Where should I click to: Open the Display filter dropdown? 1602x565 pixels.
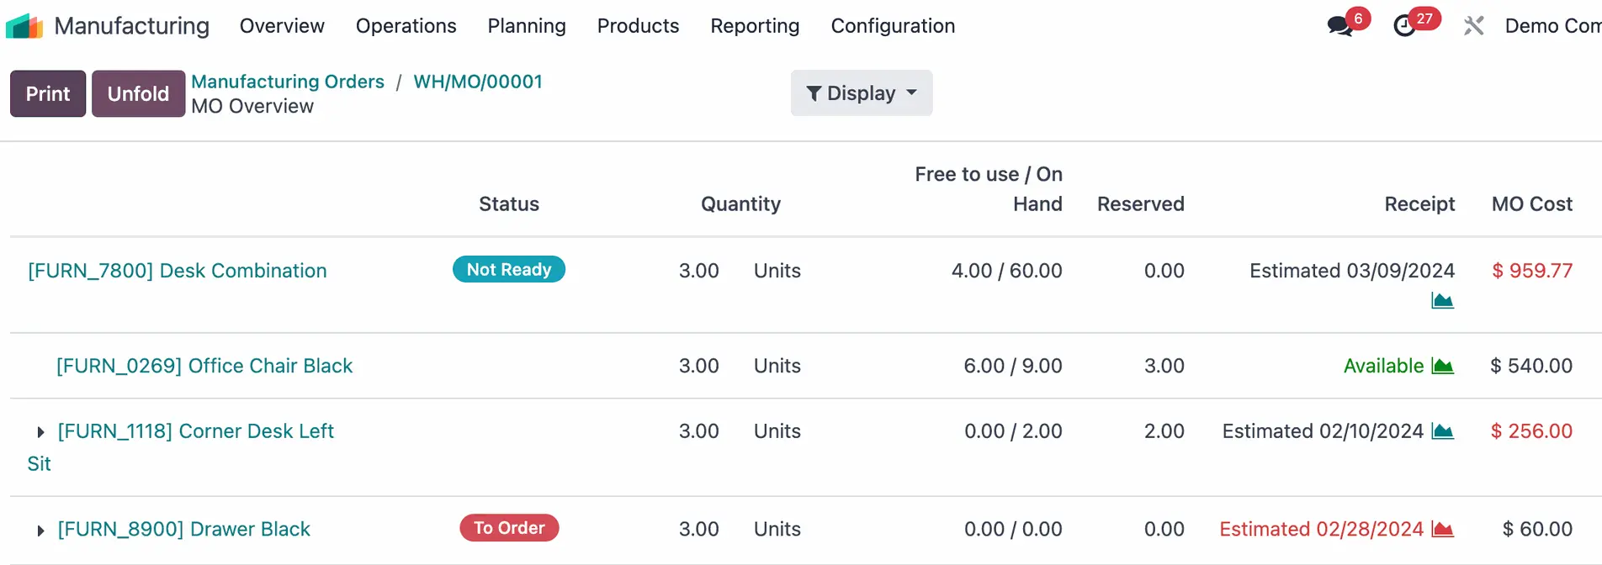click(x=862, y=93)
